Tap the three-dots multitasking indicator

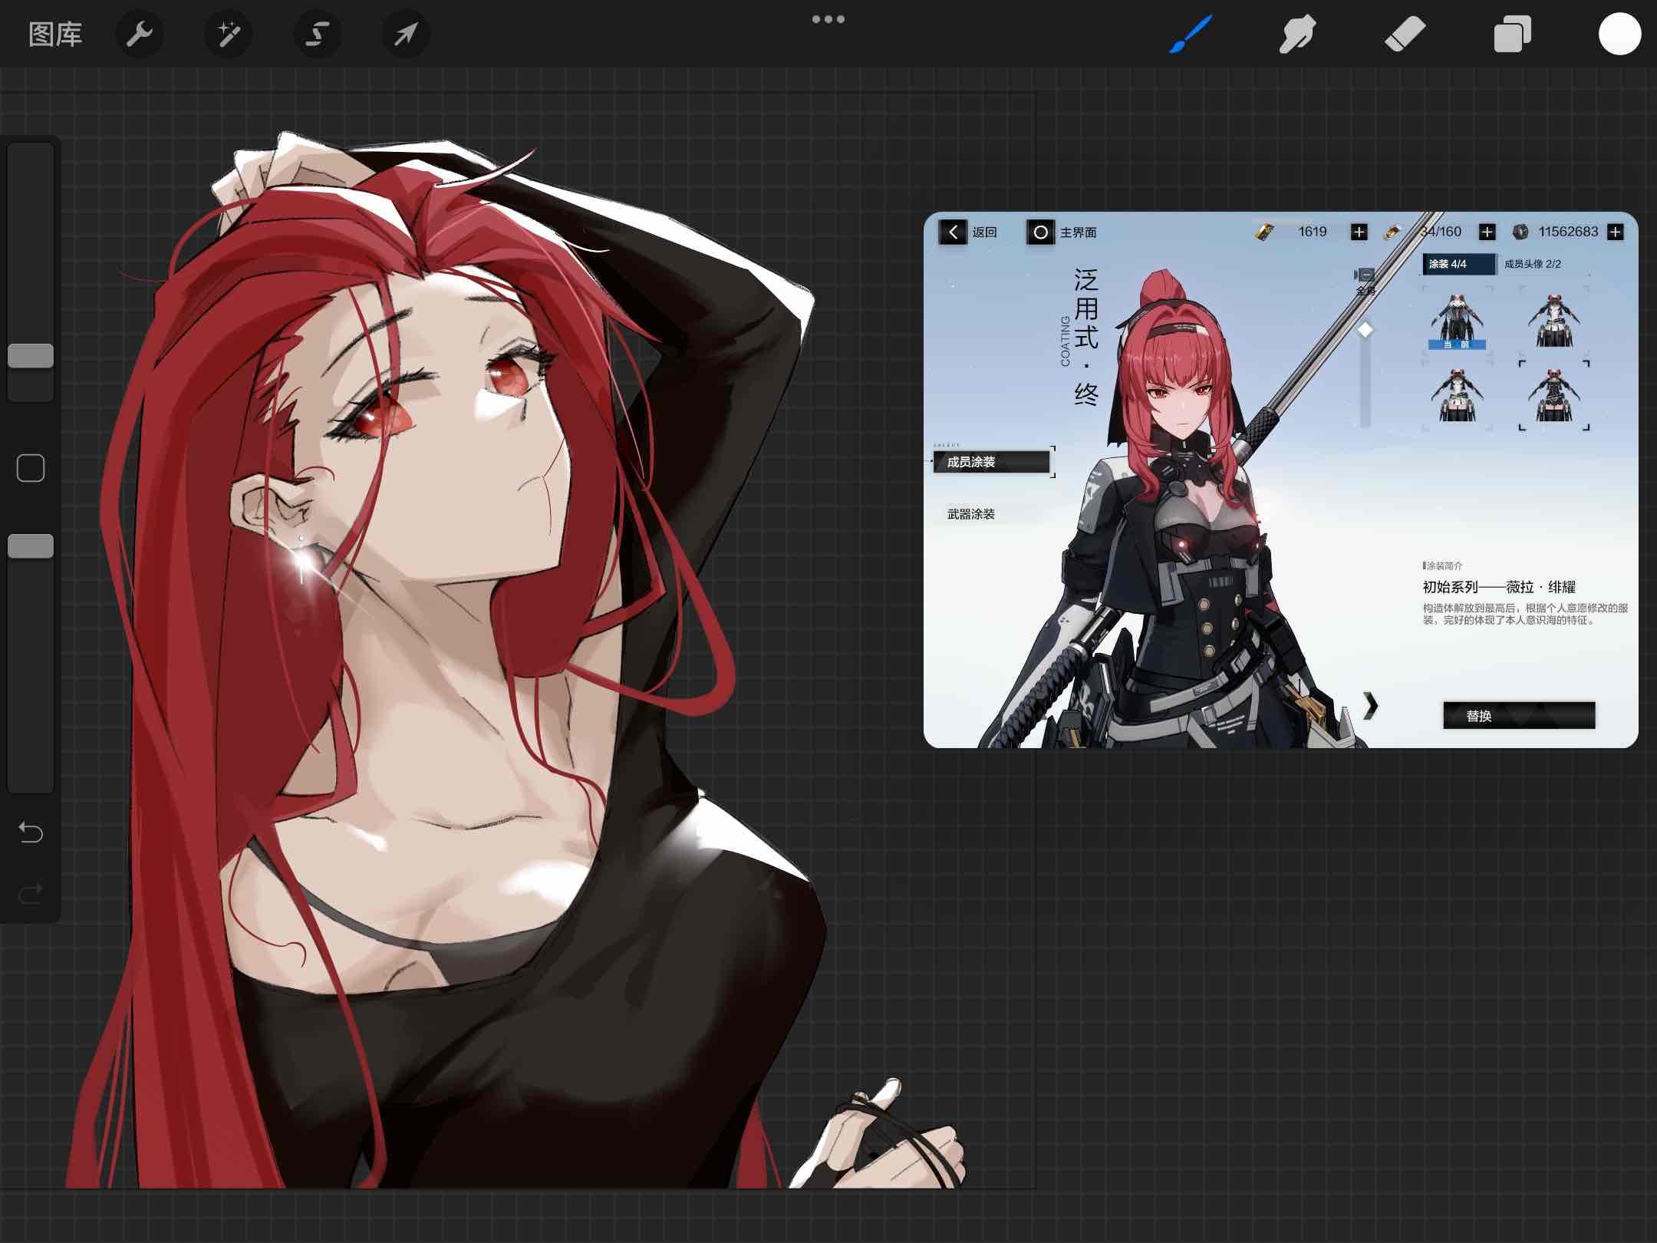[828, 19]
